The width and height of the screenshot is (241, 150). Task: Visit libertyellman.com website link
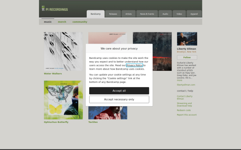point(186,85)
